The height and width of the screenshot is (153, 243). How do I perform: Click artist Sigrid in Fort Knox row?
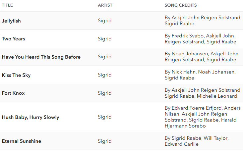(105, 93)
